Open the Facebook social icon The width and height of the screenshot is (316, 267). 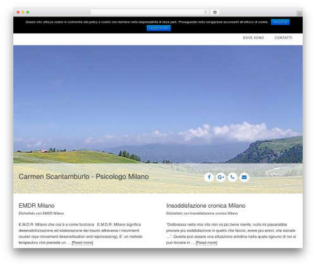click(209, 177)
